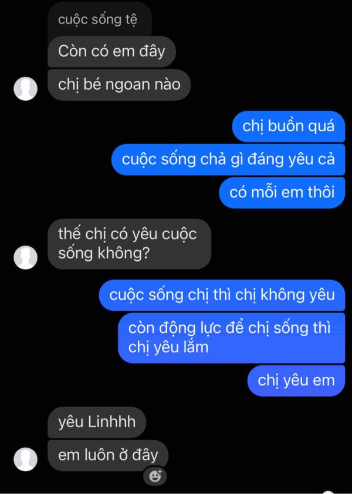352x494 pixels.
Task: Select the 'còn động lực để chị sống' bubble
Action: [232, 338]
